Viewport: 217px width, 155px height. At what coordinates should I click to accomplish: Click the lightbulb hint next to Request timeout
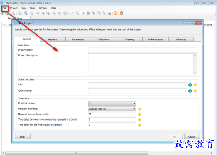coord(140,114)
